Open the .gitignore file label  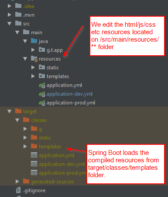pos(34,190)
